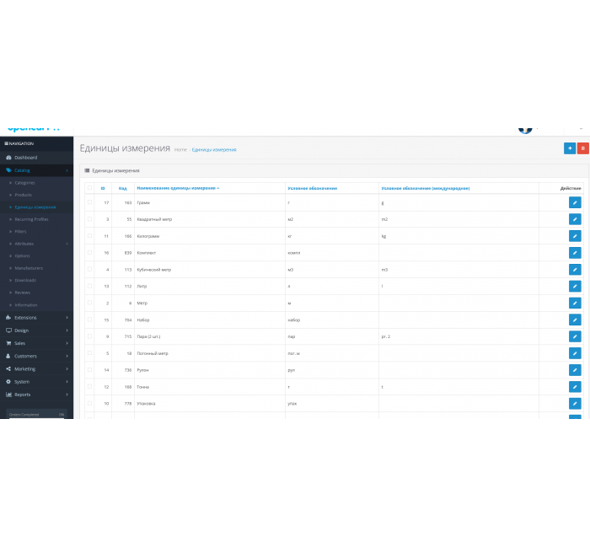This screenshot has width=590, height=548.
Task: Open Downloads in the Catalog submenu
Action: 25,281
